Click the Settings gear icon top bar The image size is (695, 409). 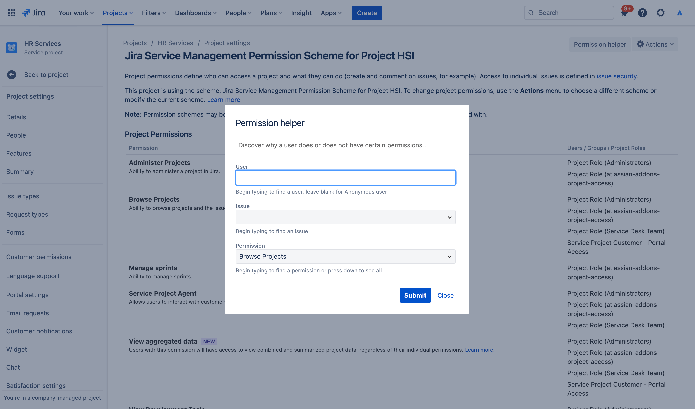661,13
